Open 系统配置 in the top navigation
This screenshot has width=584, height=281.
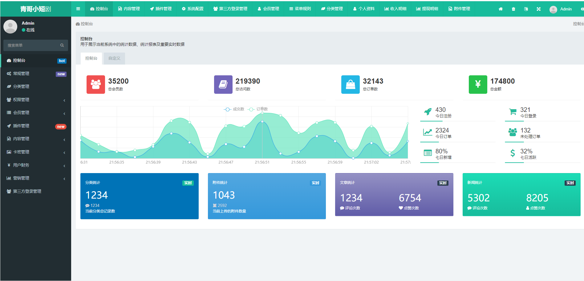193,9
